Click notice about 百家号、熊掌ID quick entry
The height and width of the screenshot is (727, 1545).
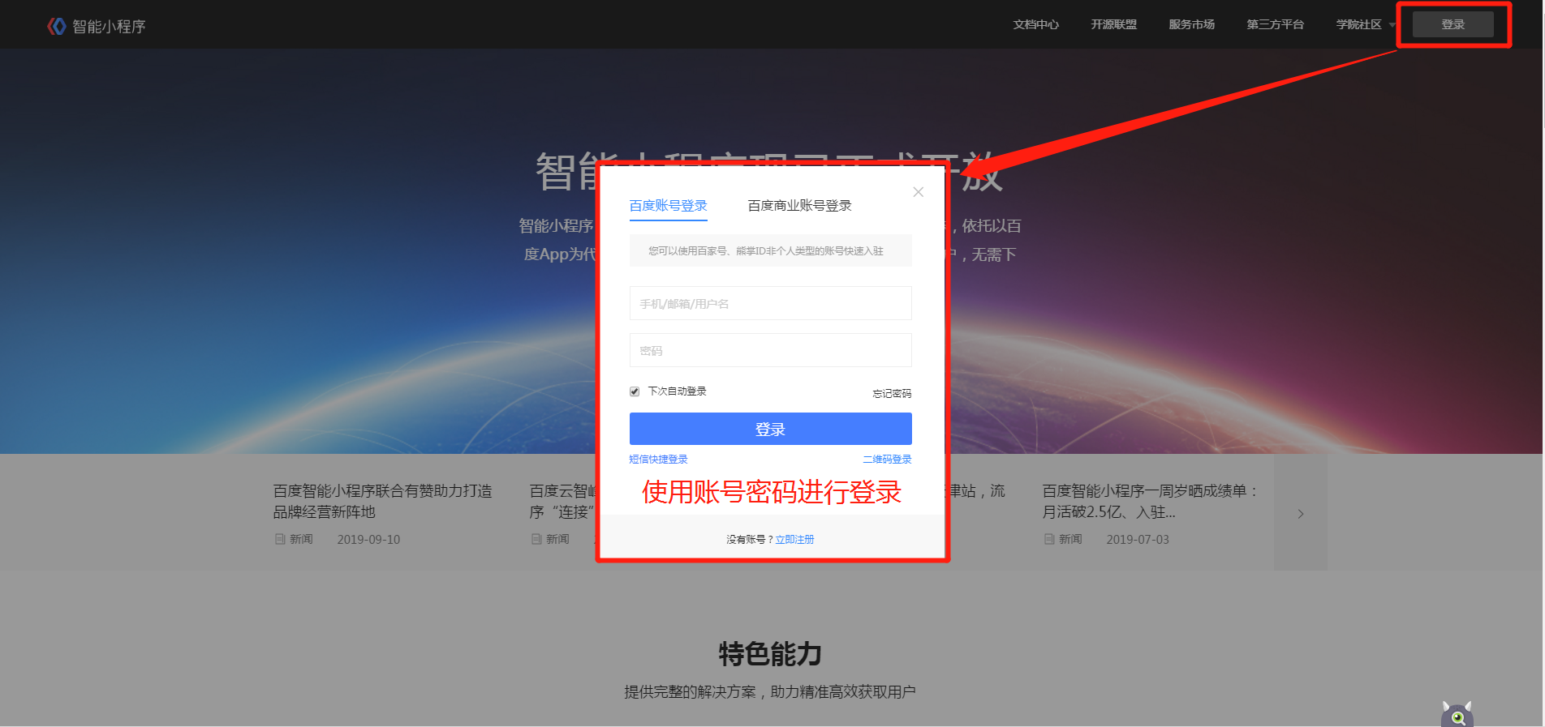point(770,251)
